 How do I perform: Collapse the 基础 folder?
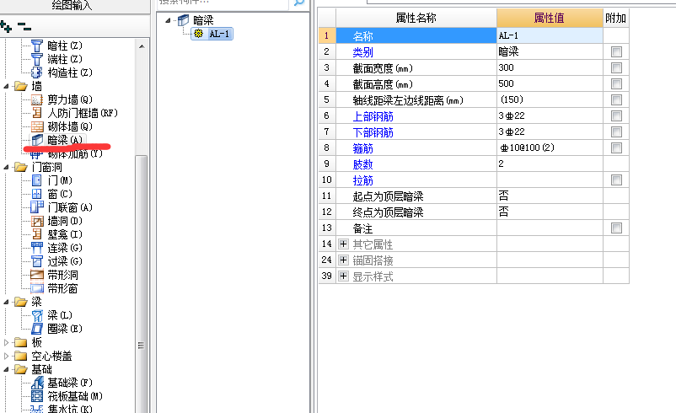(x=6, y=369)
